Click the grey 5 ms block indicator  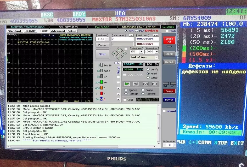point(102,65)
